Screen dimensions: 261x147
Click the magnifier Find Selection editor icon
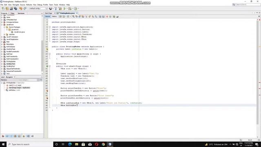coord(73,16)
